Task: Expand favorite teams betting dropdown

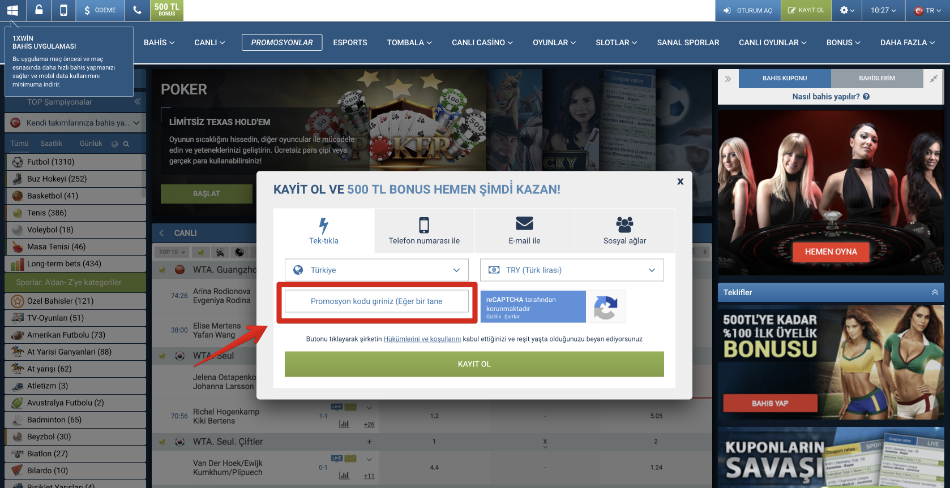Action: click(x=75, y=123)
